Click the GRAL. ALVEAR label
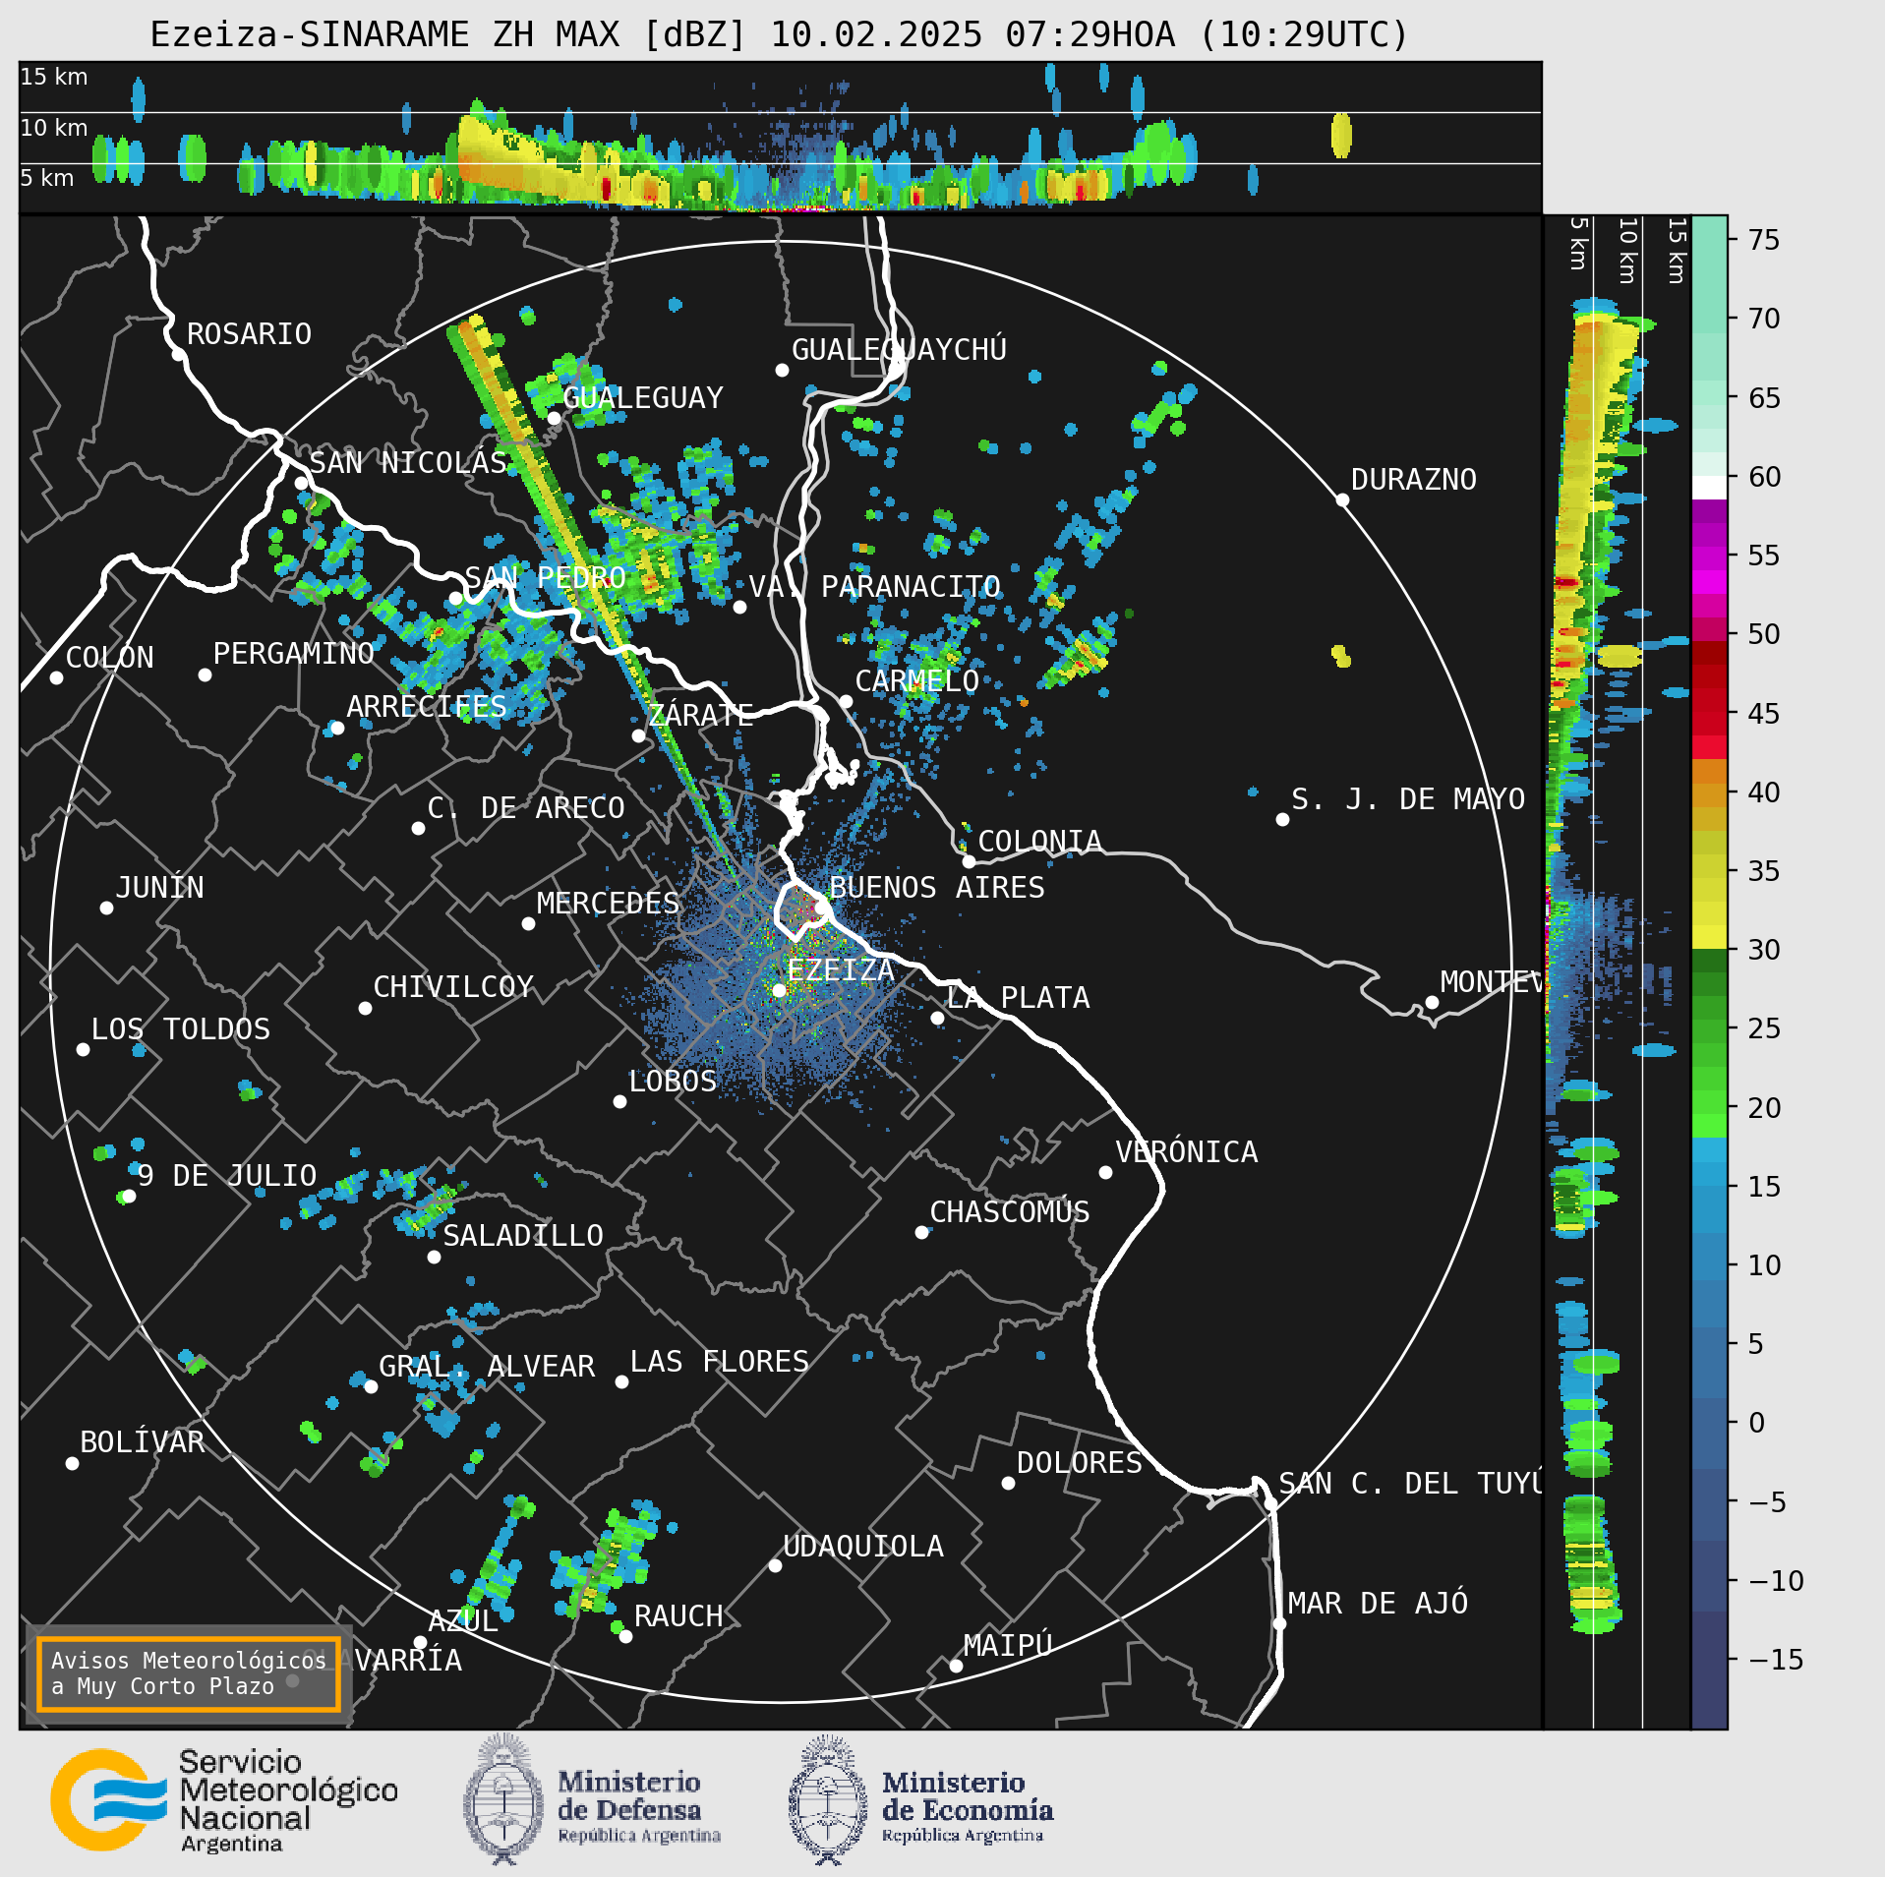 point(487,1367)
